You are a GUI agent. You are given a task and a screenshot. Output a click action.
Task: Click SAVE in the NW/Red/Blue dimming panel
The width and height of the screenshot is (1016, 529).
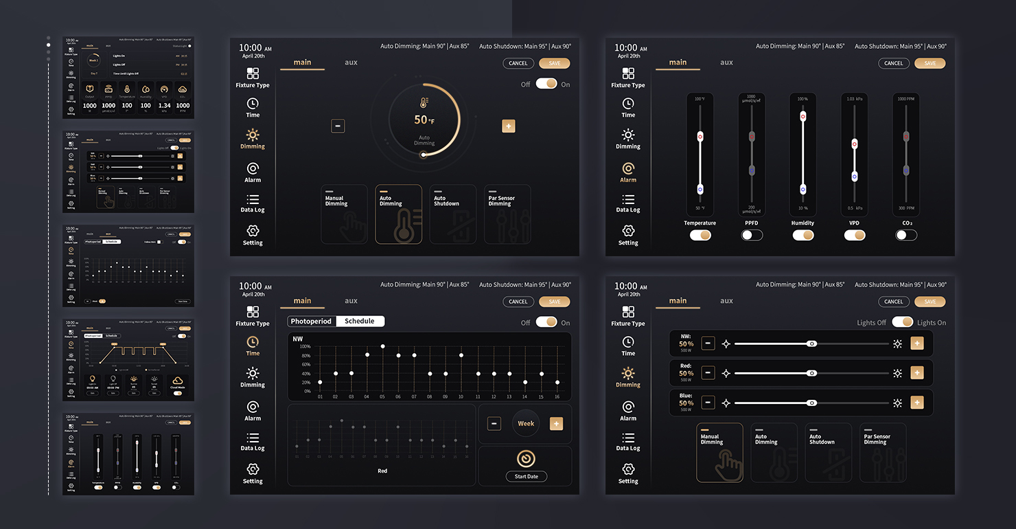[x=930, y=302]
